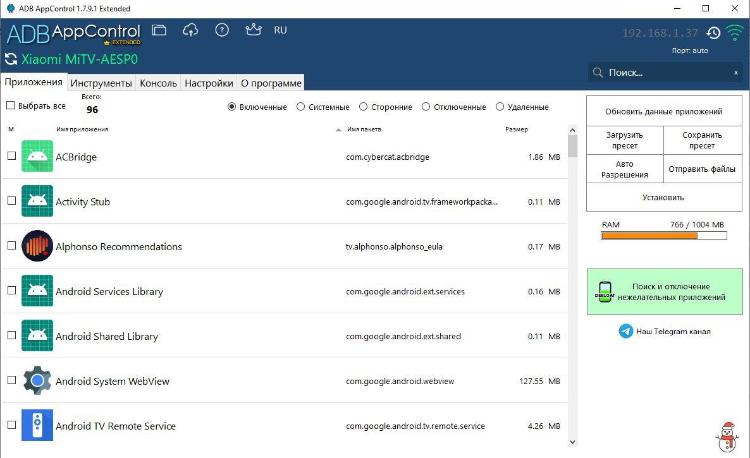Open the Консоль tab
The image size is (750, 458).
pyautogui.click(x=158, y=83)
